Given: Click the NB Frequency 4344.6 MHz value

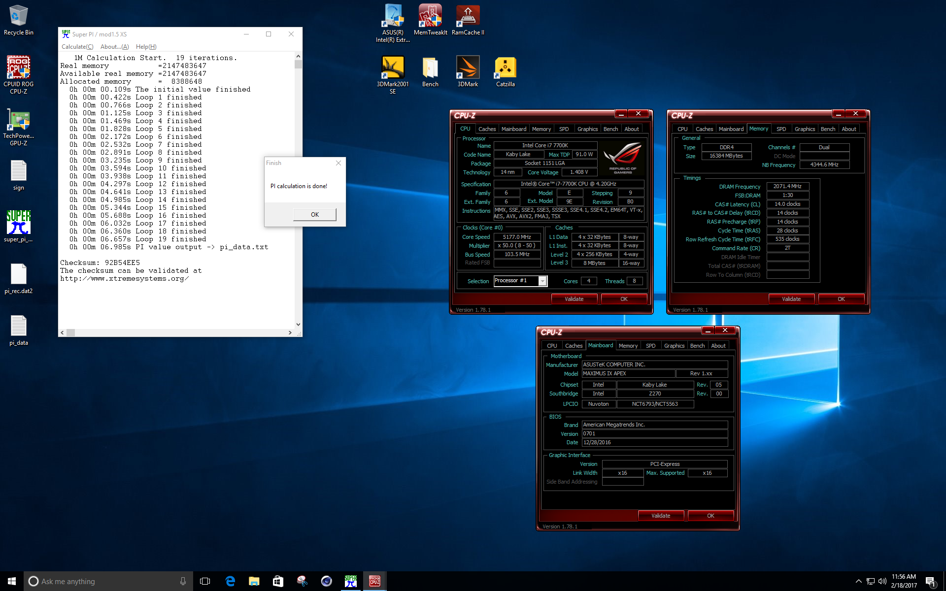Looking at the screenshot, I should 824,164.
